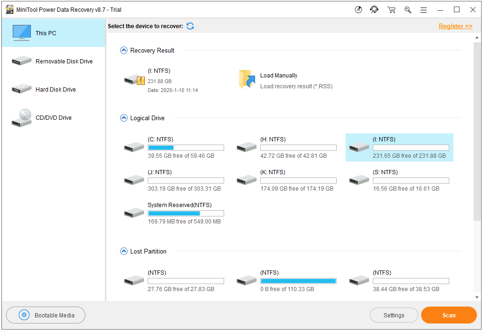Collapse the Logical Drive section
Image resolution: width=483 pixels, height=331 pixels.
coord(123,118)
